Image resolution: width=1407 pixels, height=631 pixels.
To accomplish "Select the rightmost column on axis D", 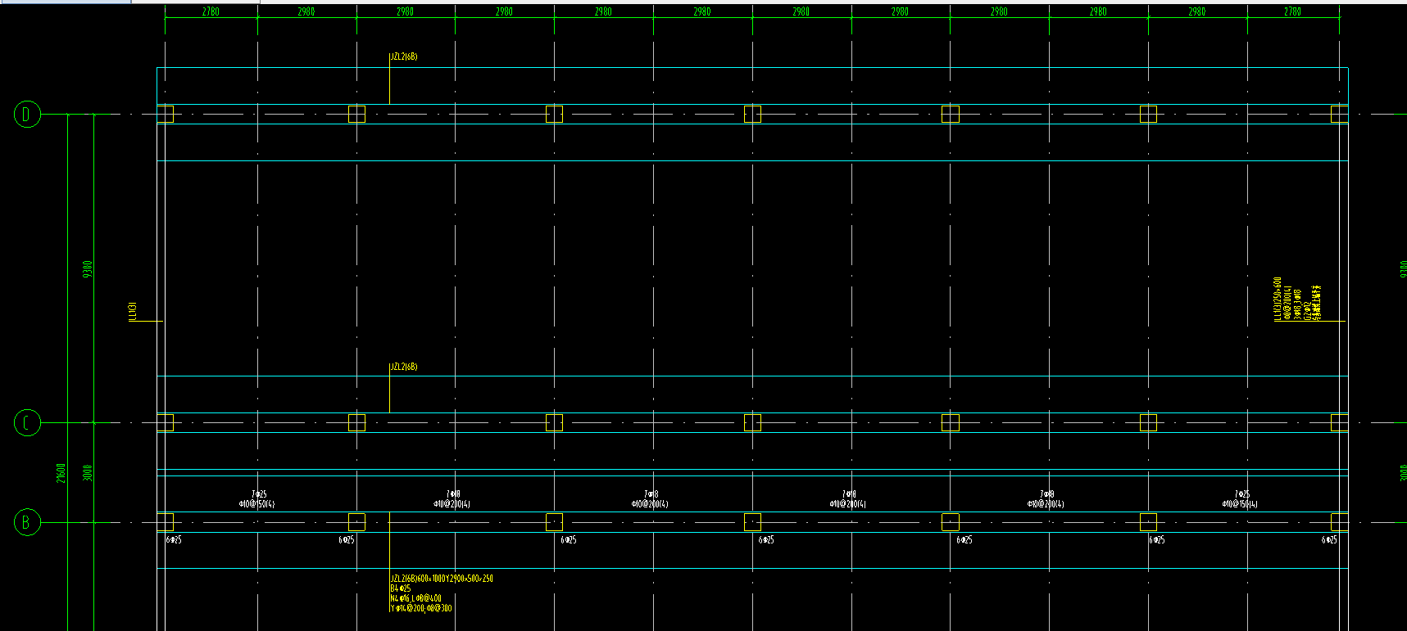I will 1340,114.
